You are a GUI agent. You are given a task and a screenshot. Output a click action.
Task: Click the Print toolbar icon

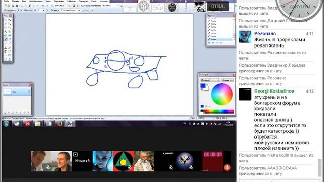tap(17, 6)
